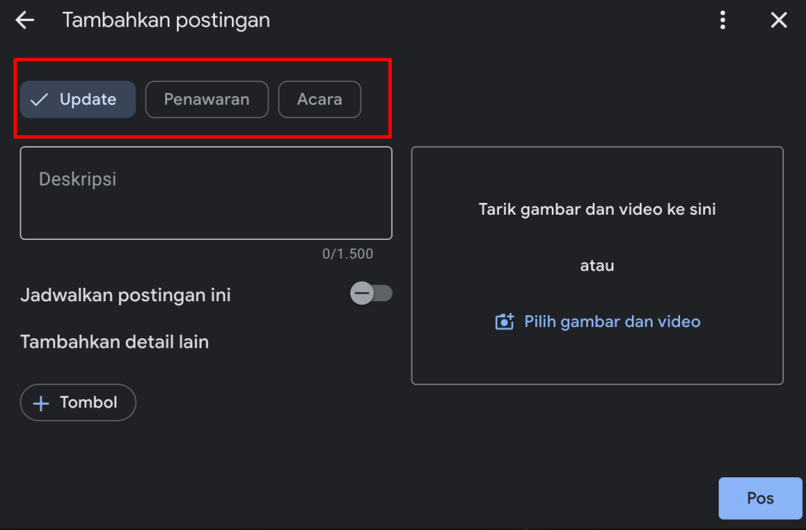Click the Tambahkan postingan title
This screenshot has width=806, height=530.
click(x=166, y=20)
